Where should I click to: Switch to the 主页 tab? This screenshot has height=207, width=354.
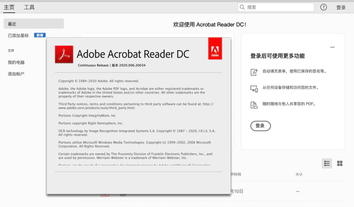(9, 7)
